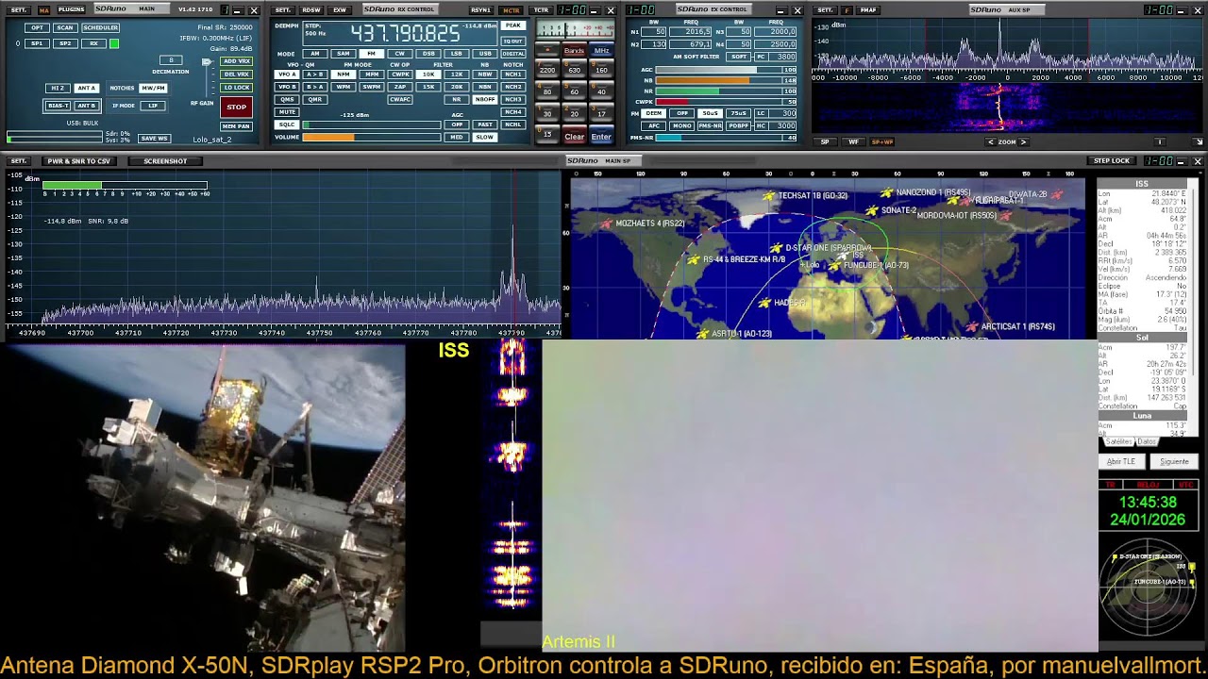
Task: Click the SCAN button
Action: click(65, 28)
